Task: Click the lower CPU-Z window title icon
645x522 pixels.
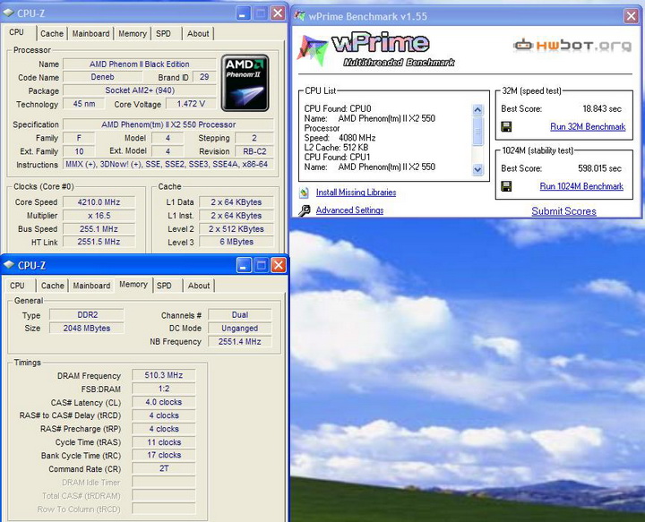Action: pos(9,265)
